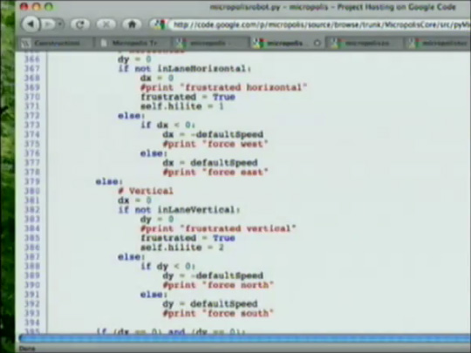Open the last micropolisrobot tab

coord(438,44)
